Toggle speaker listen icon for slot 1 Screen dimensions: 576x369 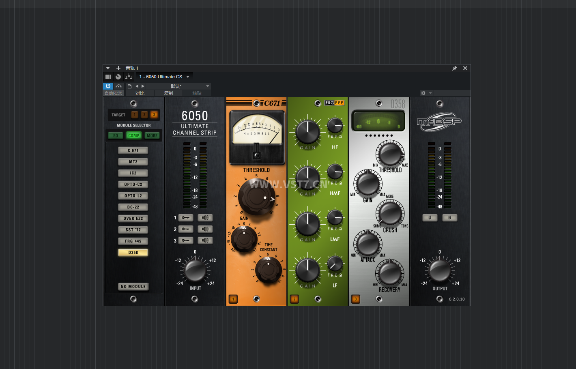pyautogui.click(x=205, y=218)
